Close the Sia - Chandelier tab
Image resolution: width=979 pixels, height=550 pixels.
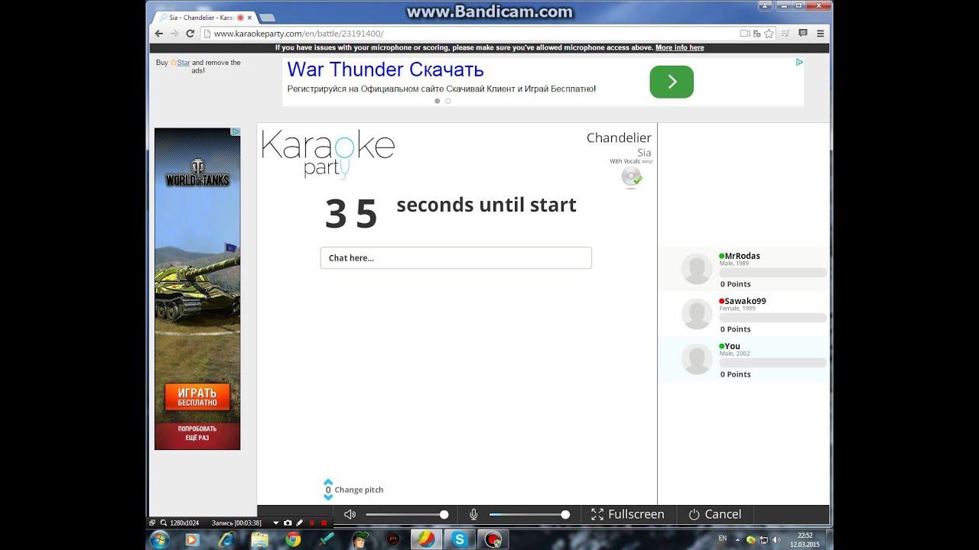(249, 17)
